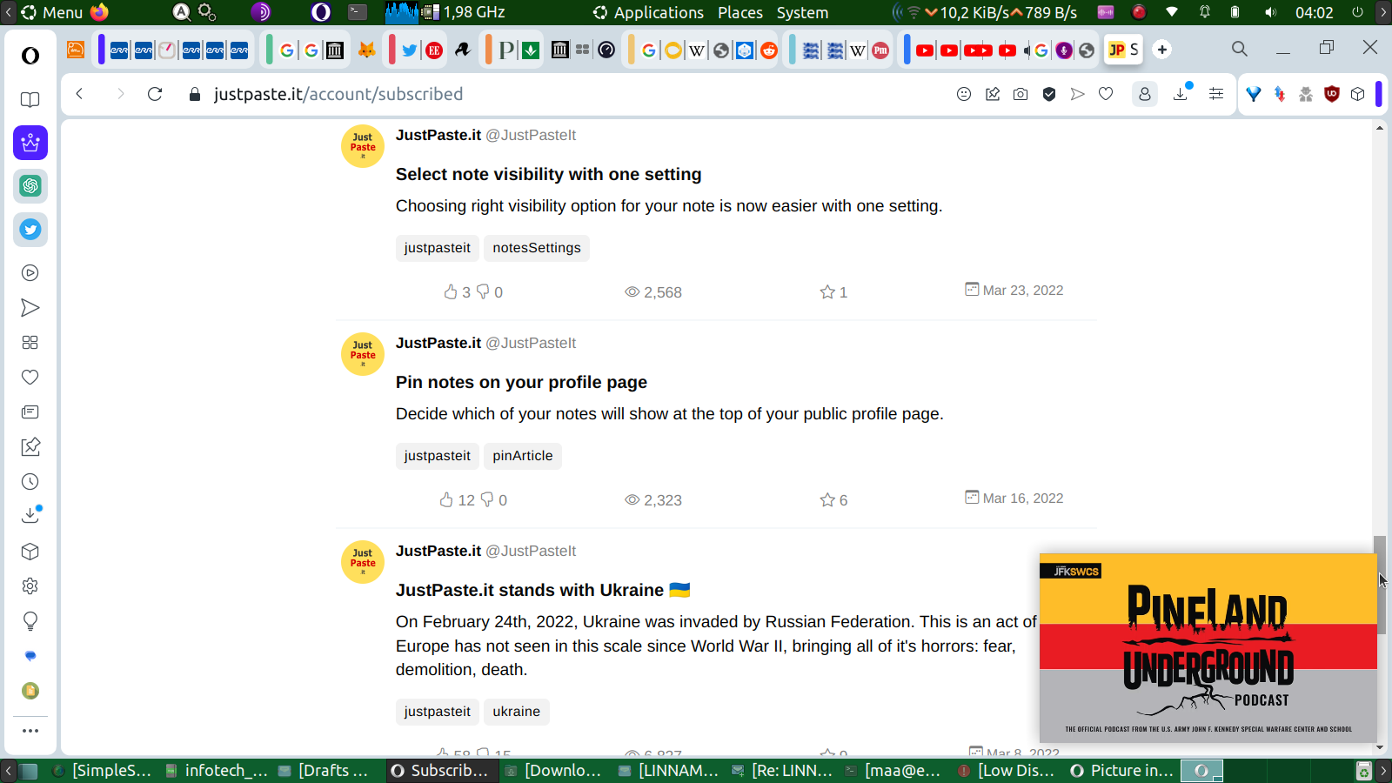Click the volume speaker icon in top panel

1271,12
